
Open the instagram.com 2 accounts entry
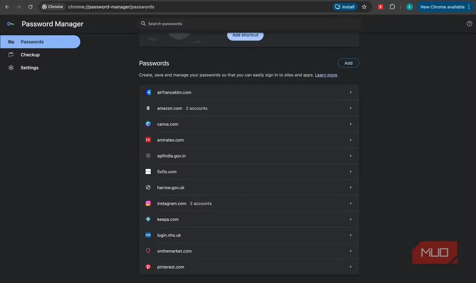point(249,203)
